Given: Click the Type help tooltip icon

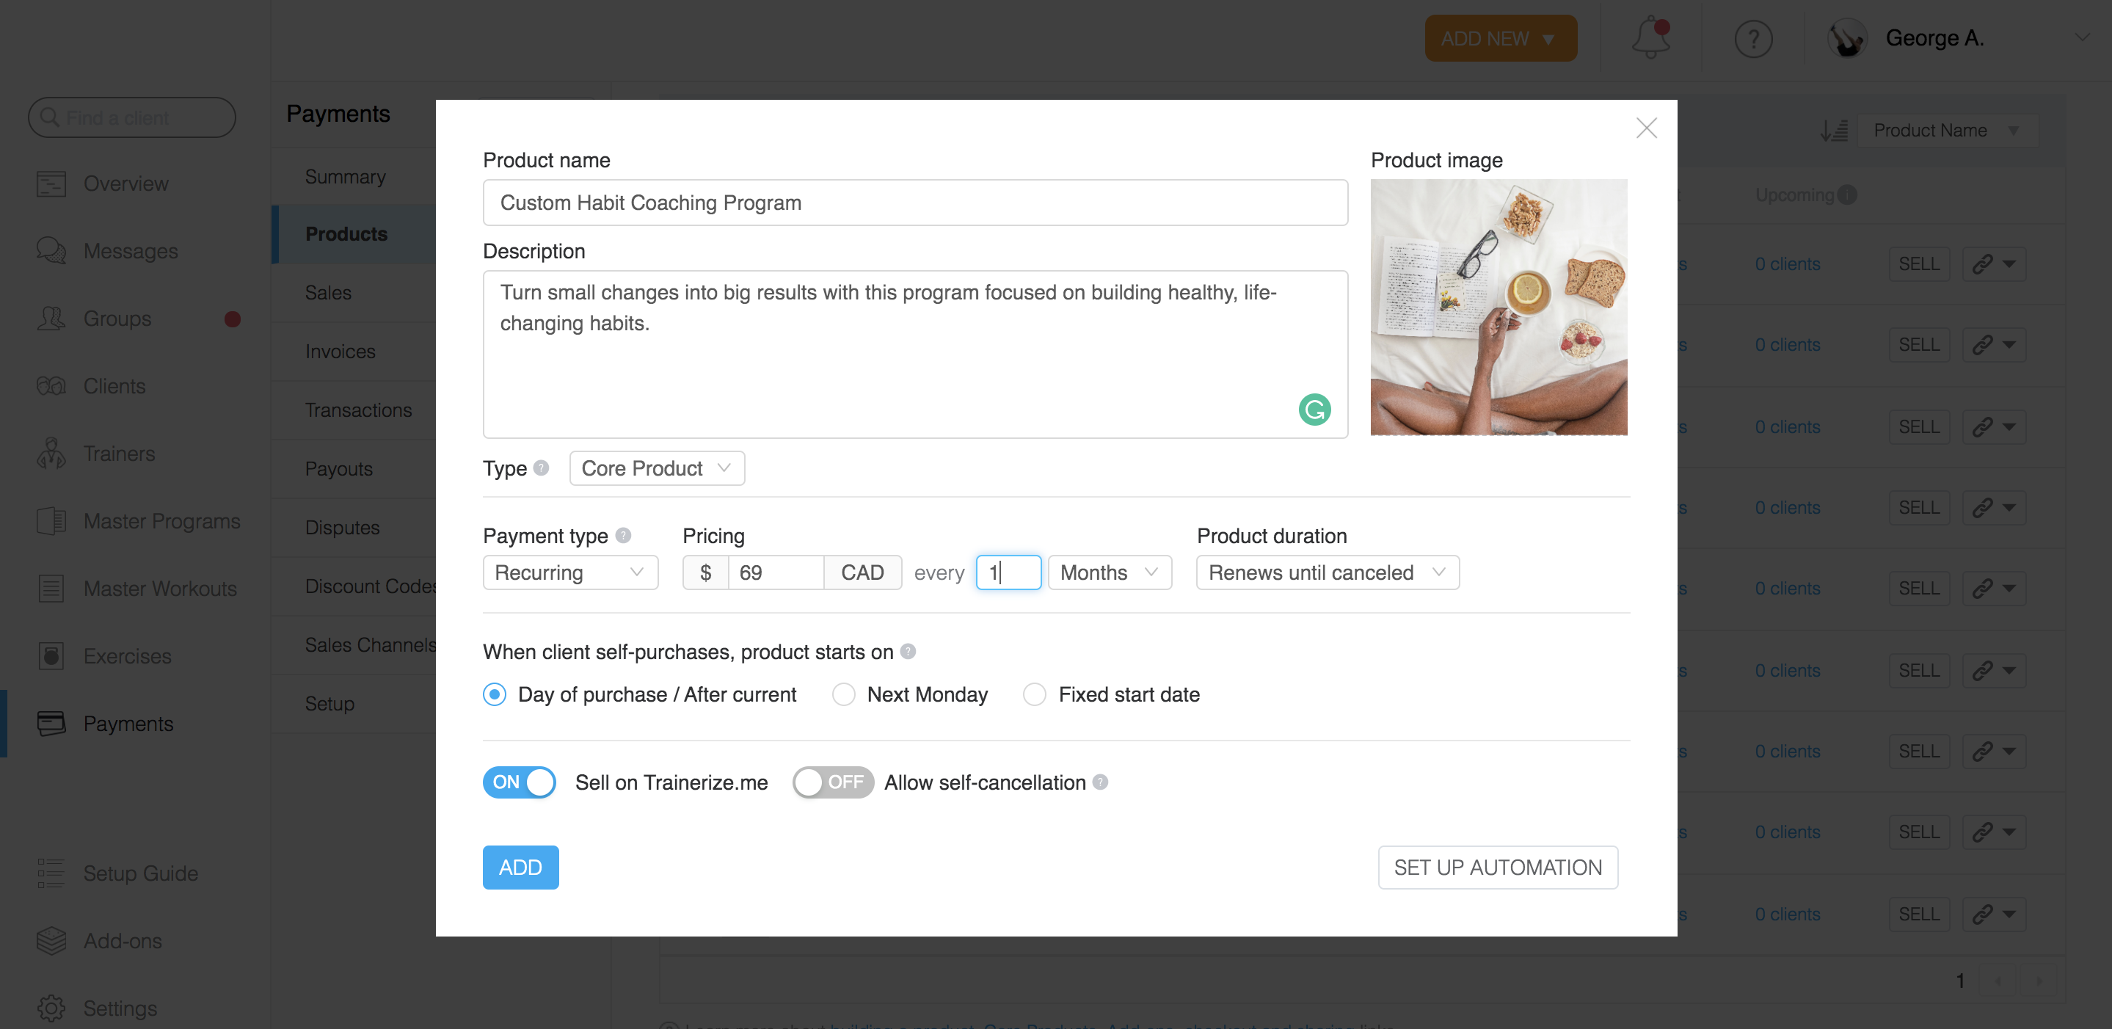Looking at the screenshot, I should [541, 468].
